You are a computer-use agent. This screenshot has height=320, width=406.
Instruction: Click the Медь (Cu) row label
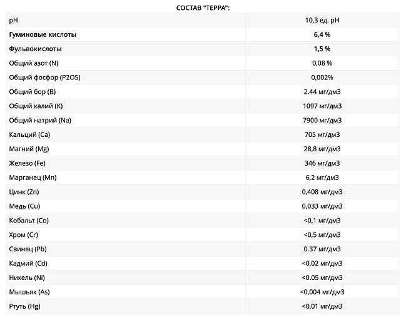[25, 206]
